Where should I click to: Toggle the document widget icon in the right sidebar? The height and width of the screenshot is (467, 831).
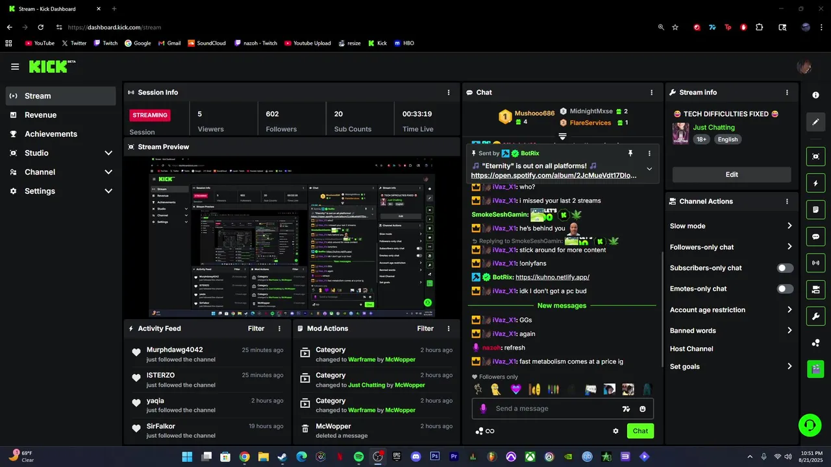click(x=815, y=210)
